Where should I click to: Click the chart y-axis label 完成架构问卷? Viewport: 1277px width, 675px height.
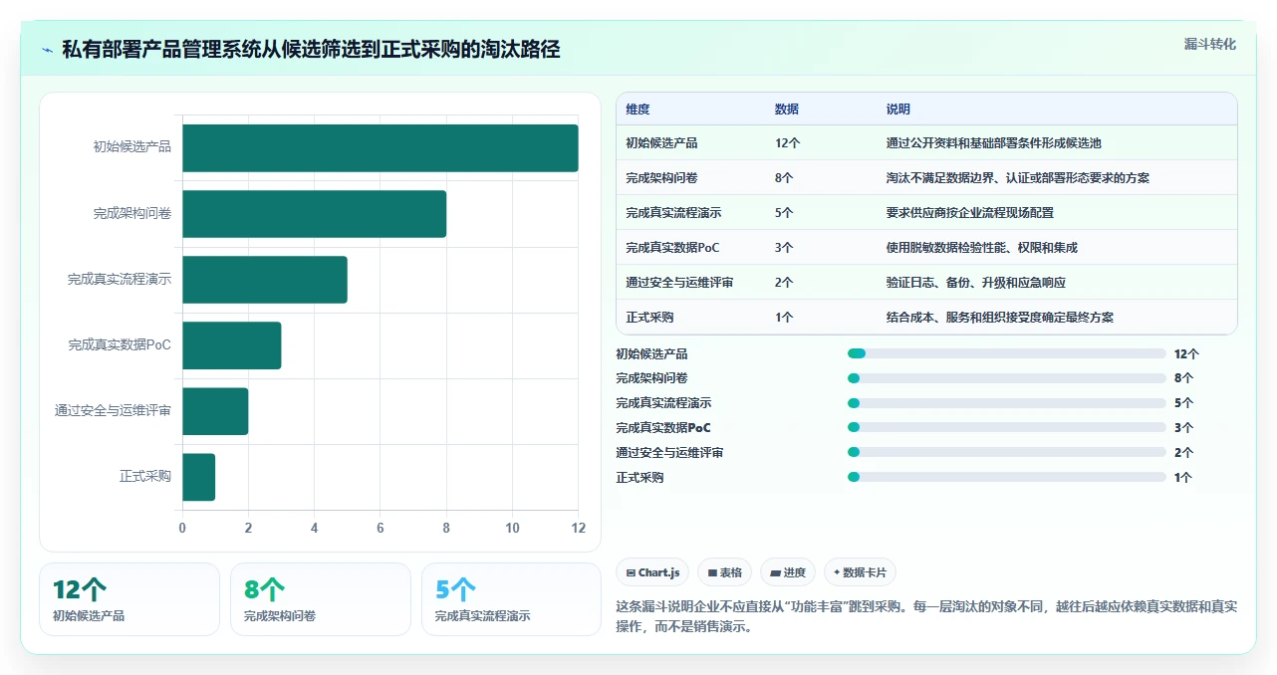pyautogui.click(x=132, y=213)
